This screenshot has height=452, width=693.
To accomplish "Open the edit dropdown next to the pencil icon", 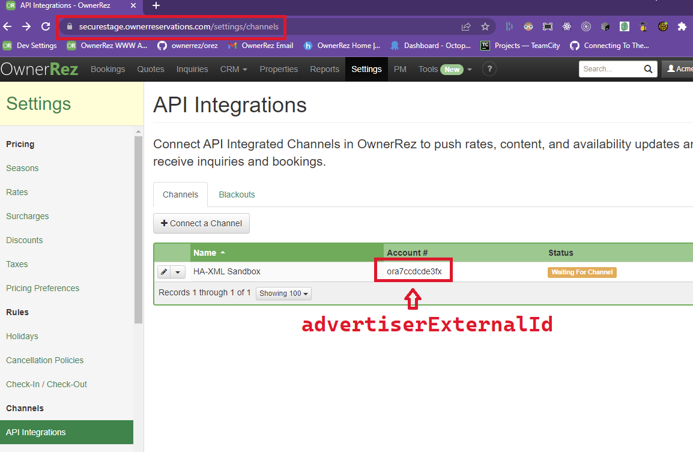I will tap(178, 271).
